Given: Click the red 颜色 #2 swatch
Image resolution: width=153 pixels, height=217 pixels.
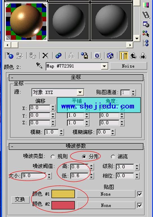Looking at the screenshot, I should (63, 205).
